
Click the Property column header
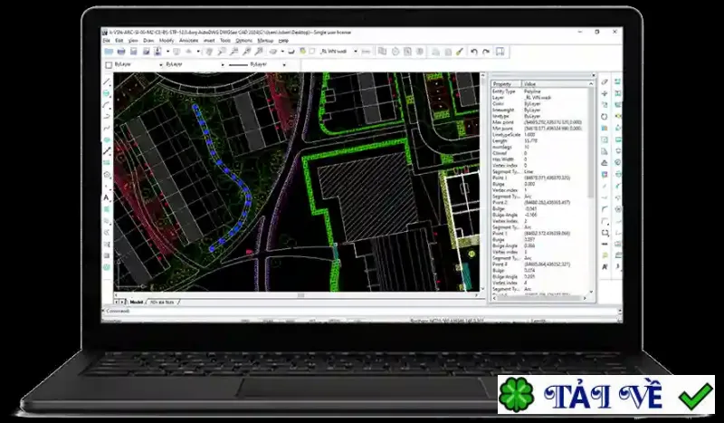point(506,84)
